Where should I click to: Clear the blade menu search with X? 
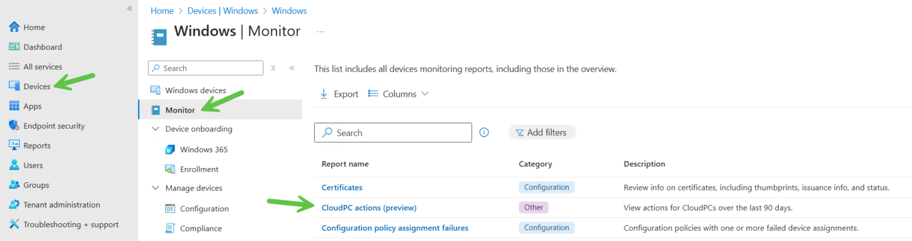pyautogui.click(x=273, y=68)
